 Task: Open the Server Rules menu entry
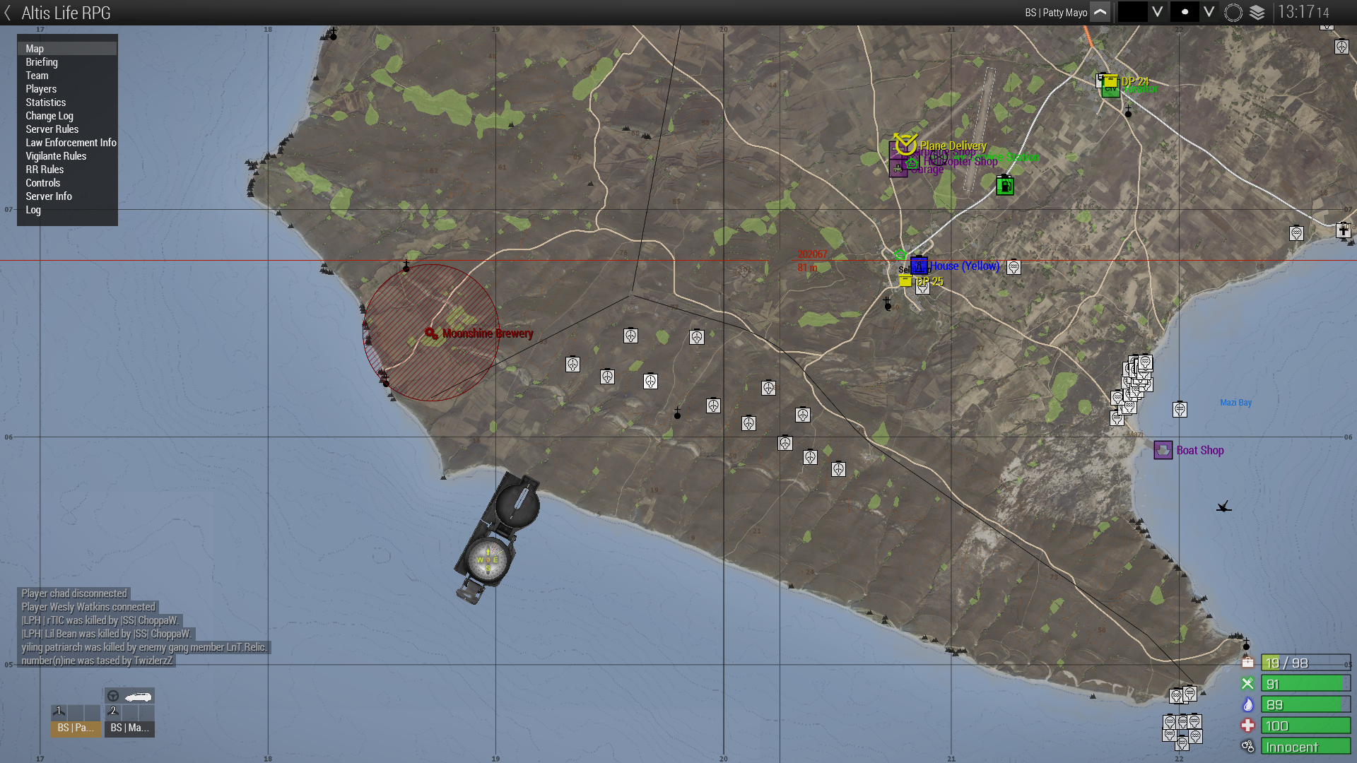[52, 129]
